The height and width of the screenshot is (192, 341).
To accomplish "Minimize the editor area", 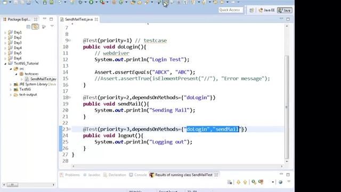I will pyautogui.click(x=281, y=19).
